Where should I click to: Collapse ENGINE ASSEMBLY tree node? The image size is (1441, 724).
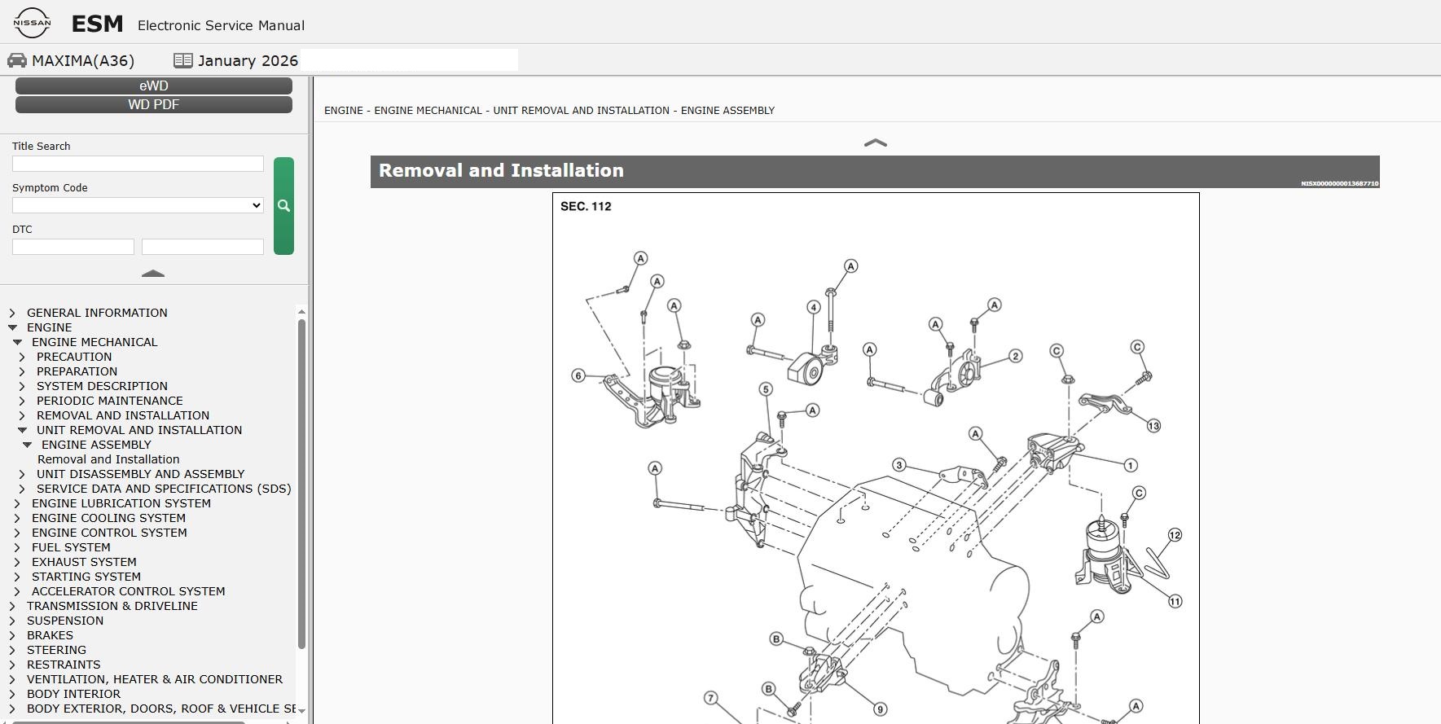coord(27,445)
